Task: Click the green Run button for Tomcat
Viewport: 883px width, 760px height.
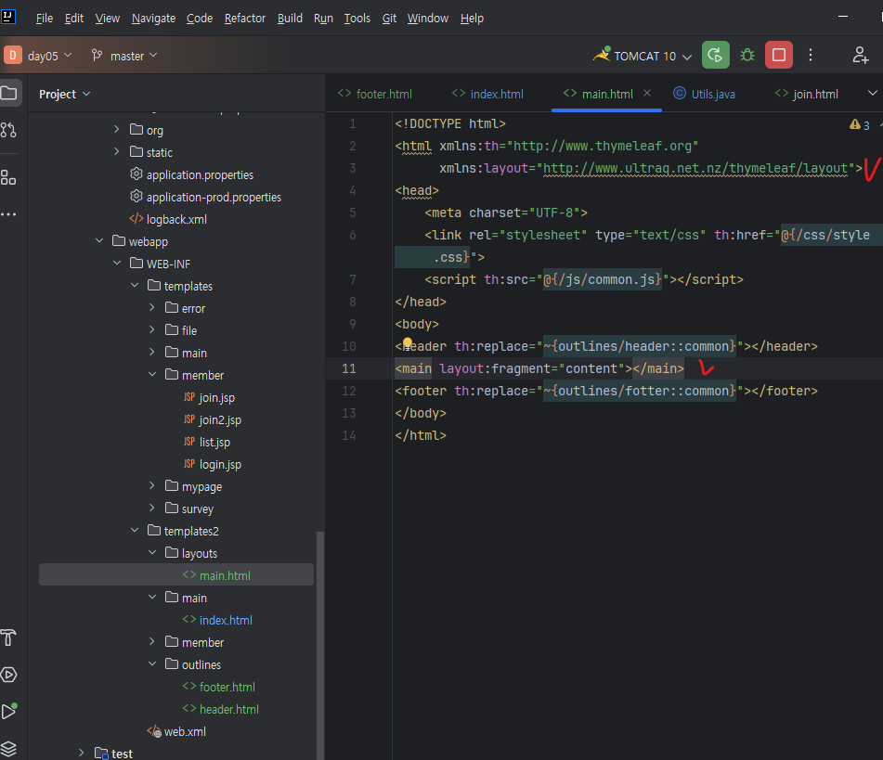Action: pos(715,56)
